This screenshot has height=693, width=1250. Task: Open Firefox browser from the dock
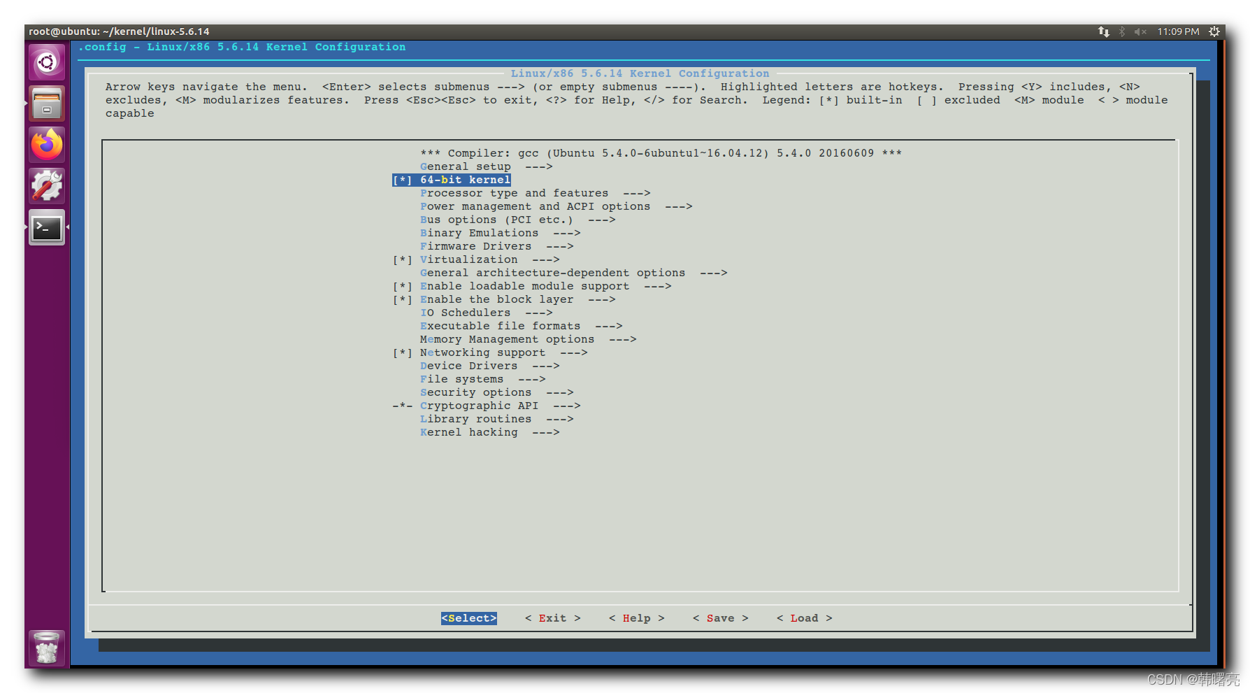tap(47, 145)
